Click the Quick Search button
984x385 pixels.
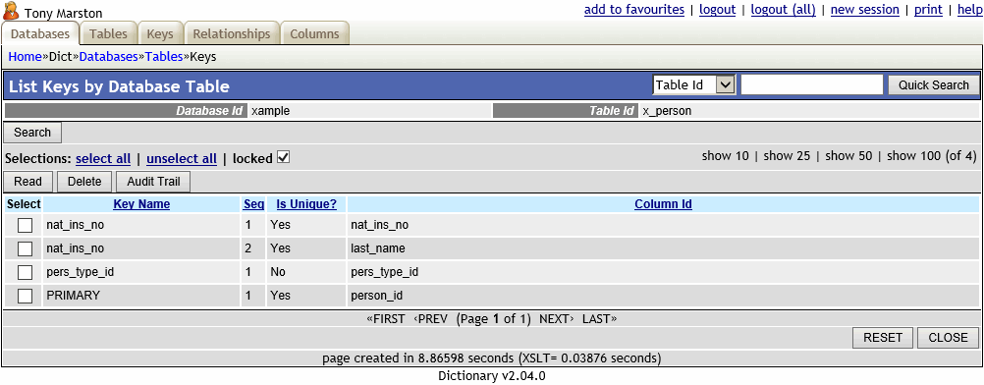coord(933,84)
